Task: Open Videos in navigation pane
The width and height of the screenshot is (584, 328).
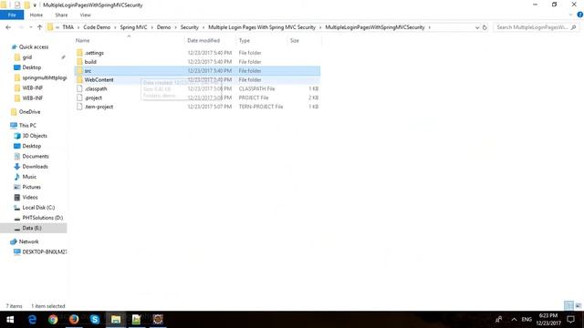Action: 30,197
